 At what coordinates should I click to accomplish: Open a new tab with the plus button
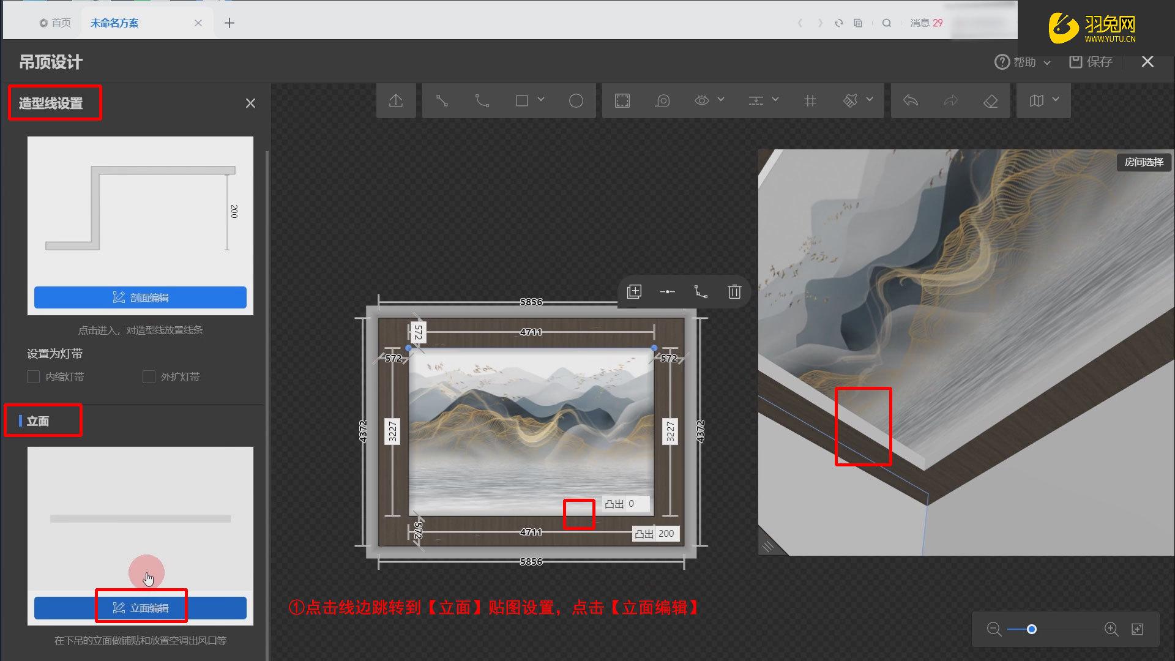click(229, 23)
